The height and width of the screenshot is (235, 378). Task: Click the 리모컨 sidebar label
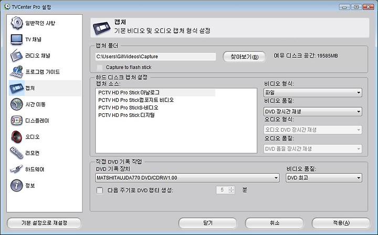(x=33, y=153)
